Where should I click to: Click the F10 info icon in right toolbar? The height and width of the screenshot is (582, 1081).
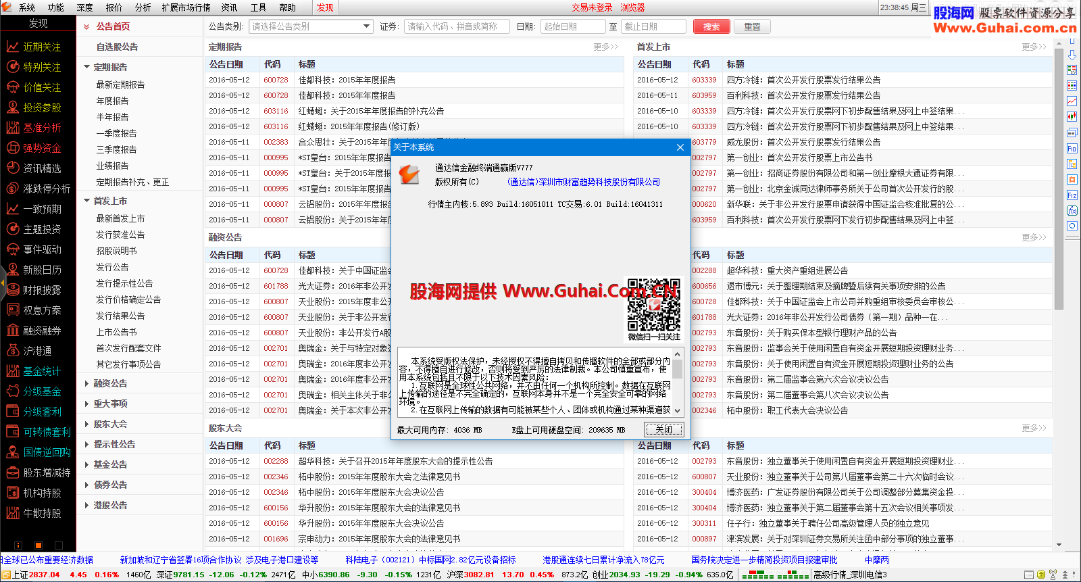1072,148
